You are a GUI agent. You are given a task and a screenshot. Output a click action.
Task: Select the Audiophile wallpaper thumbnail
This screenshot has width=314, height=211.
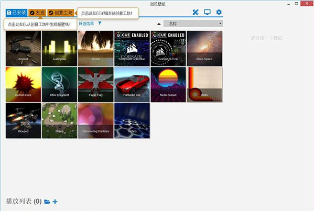click(x=59, y=48)
